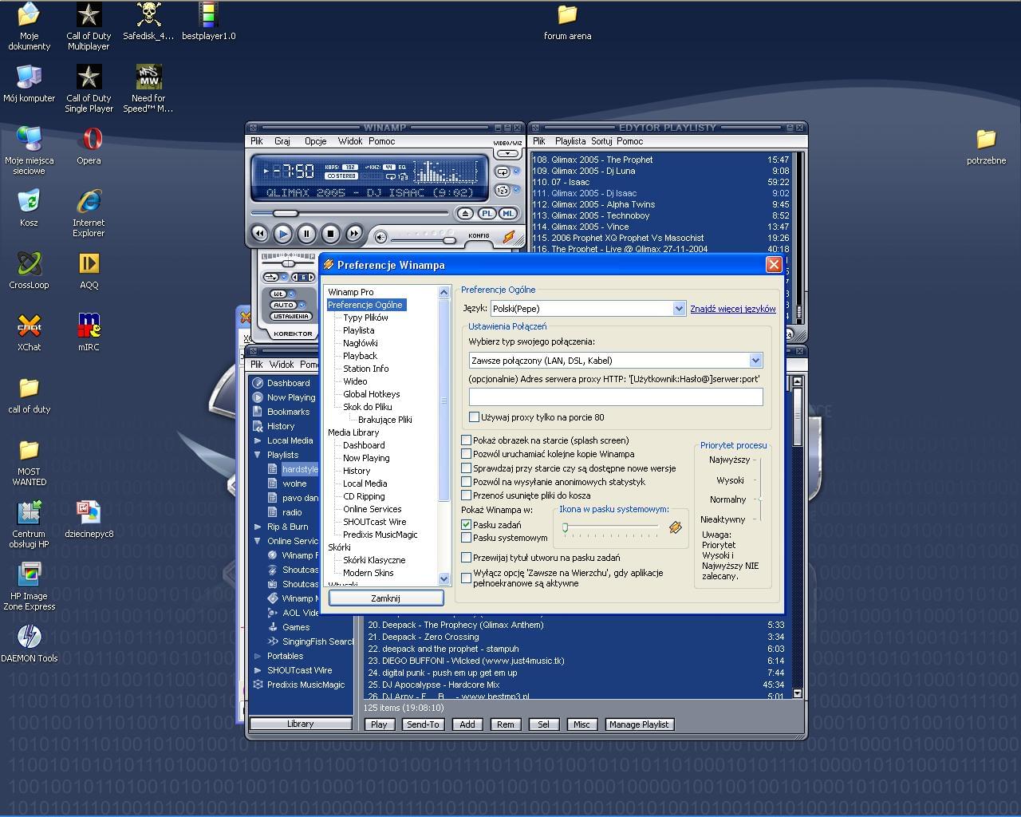Uncheck the Pasku zadań checkbox
Image resolution: width=1021 pixels, height=817 pixels.
467,525
